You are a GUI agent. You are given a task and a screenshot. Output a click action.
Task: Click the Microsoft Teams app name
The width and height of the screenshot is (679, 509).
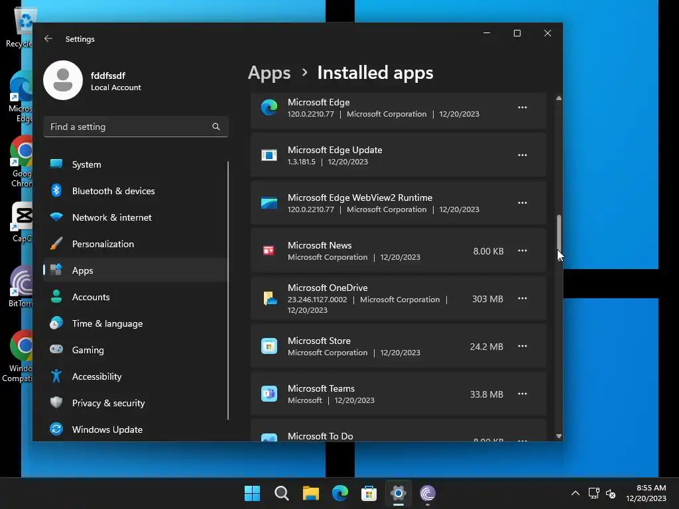click(x=321, y=388)
